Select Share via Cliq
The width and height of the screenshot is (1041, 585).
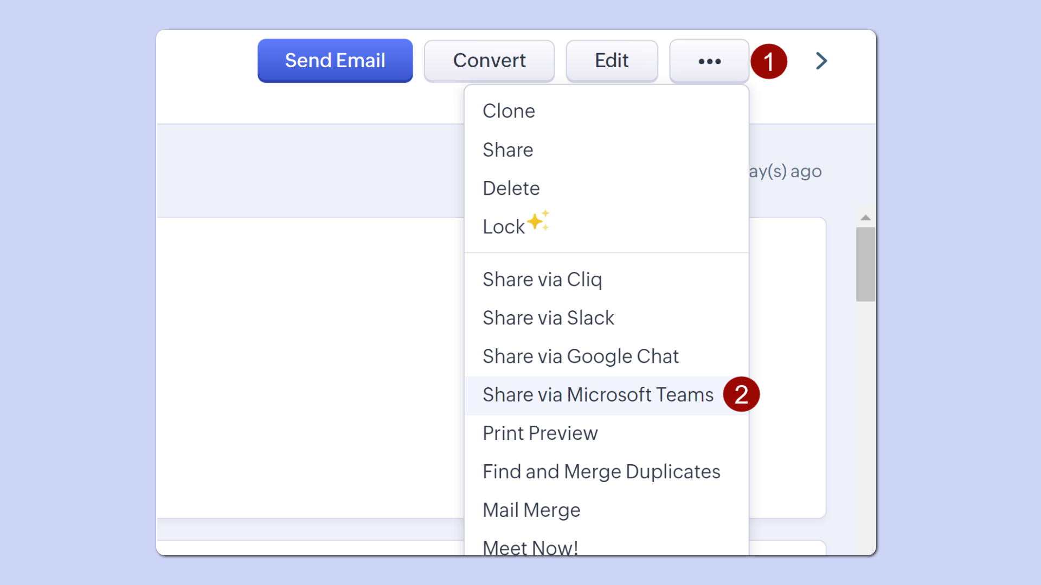coord(542,279)
